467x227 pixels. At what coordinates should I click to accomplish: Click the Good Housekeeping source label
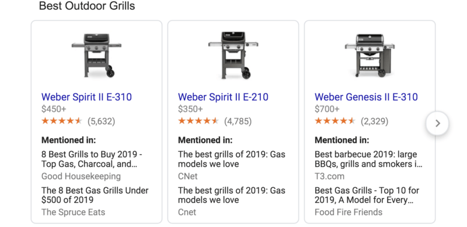tap(81, 176)
